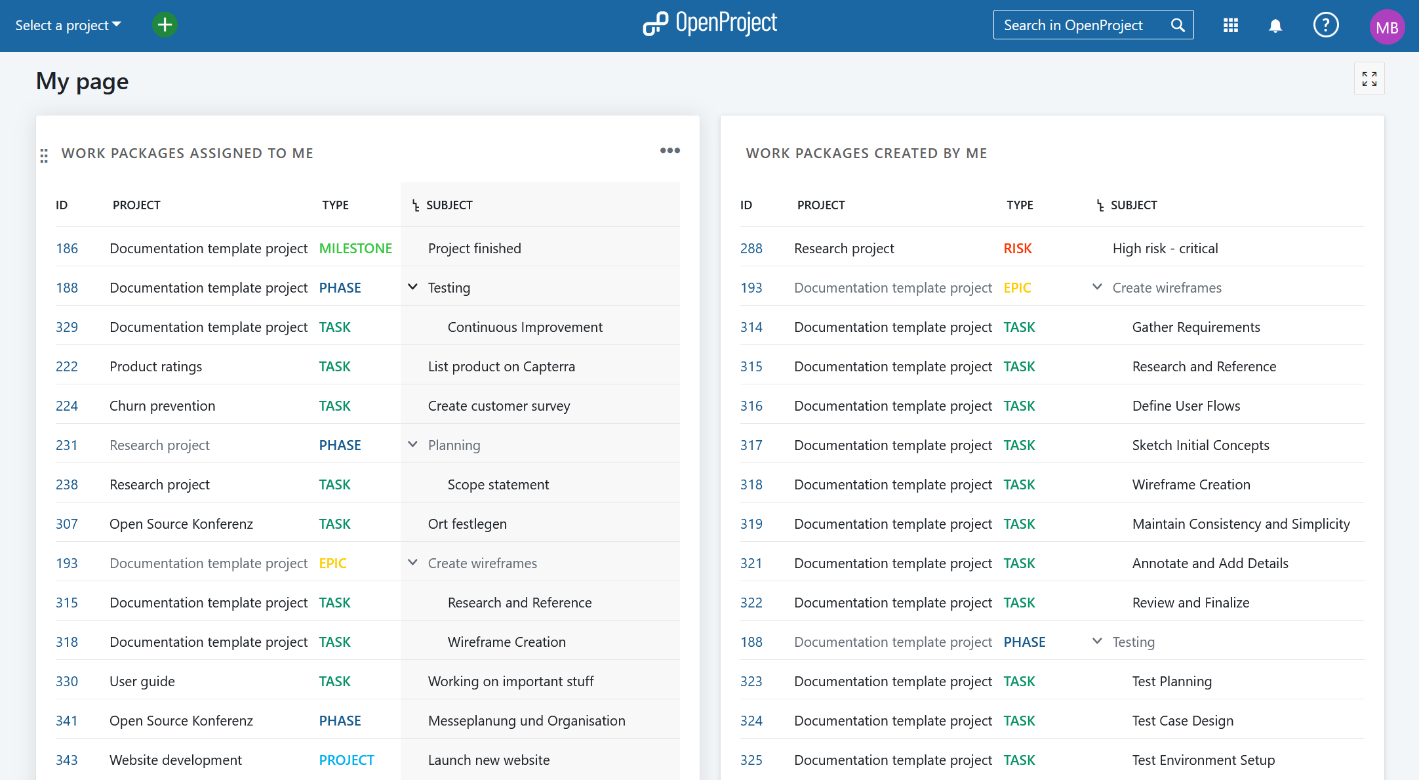
Task: Collapse Testing phase in created-by-me table
Action: (1097, 641)
